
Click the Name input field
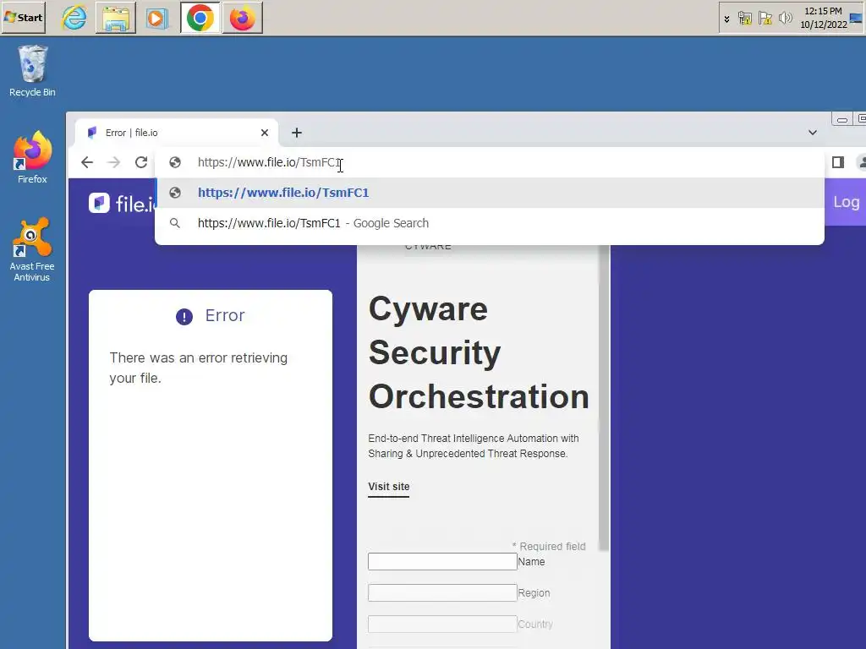click(x=442, y=562)
